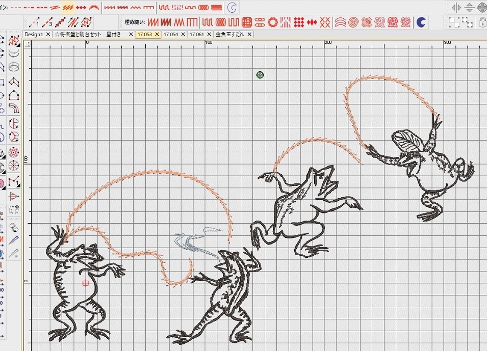Click the ruler origin corner box
The width and height of the screenshot is (487, 351).
click(x=28, y=44)
